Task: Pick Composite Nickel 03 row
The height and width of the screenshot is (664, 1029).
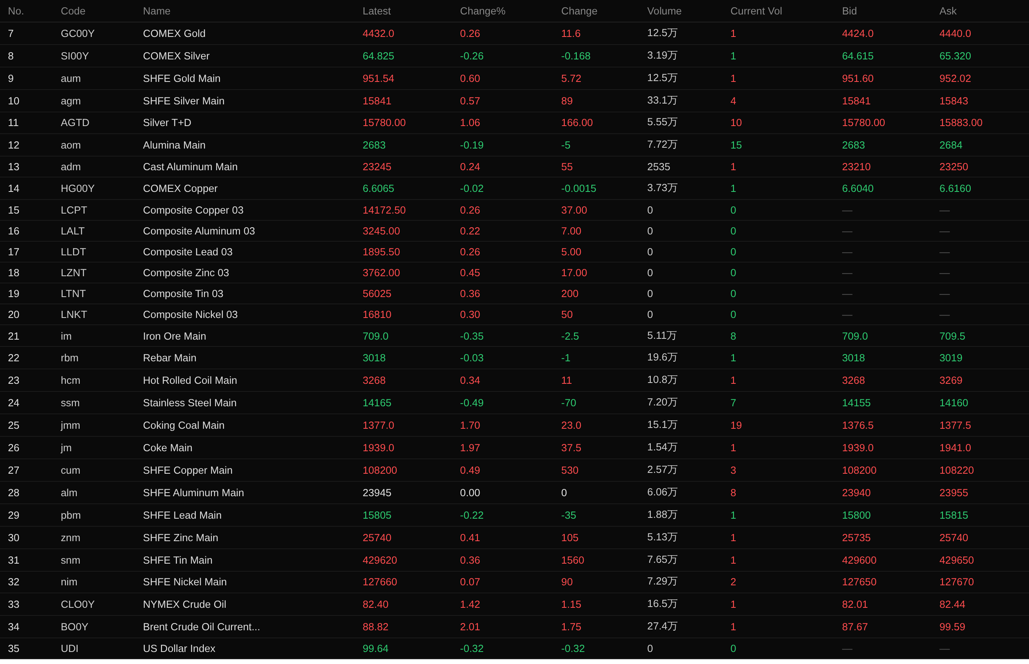Action: click(x=514, y=315)
